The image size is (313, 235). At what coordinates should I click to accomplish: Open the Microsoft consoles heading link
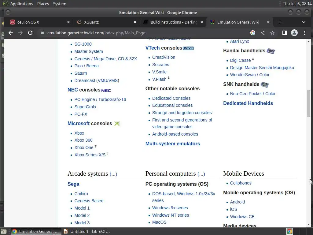pos(79,124)
